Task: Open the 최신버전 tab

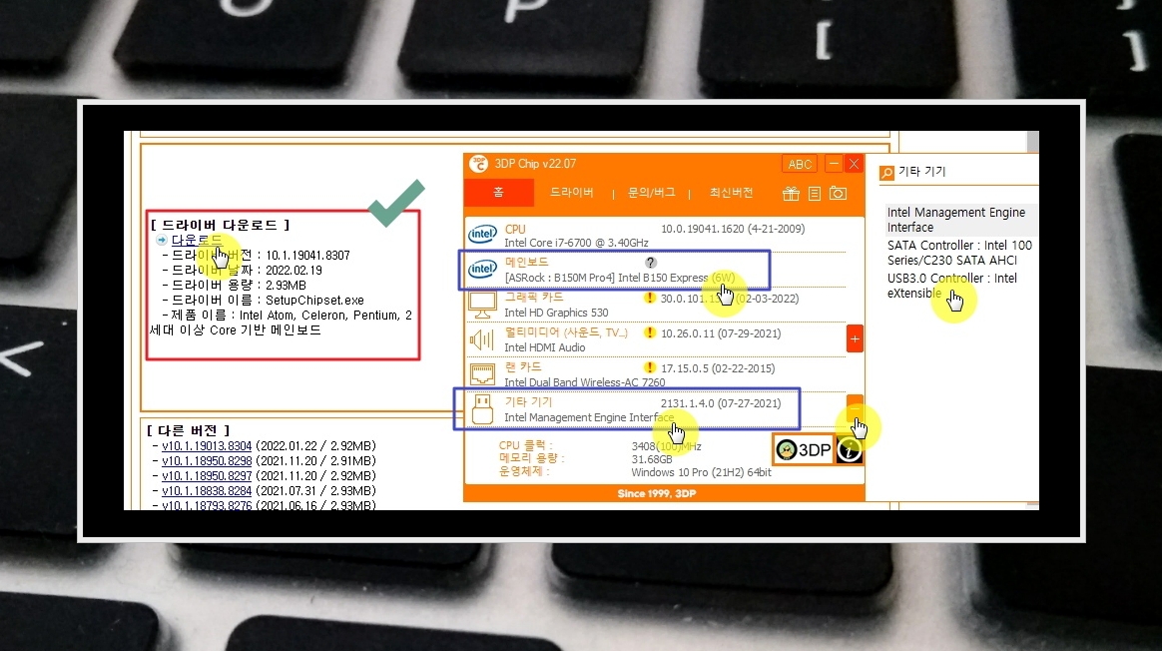Action: click(731, 193)
